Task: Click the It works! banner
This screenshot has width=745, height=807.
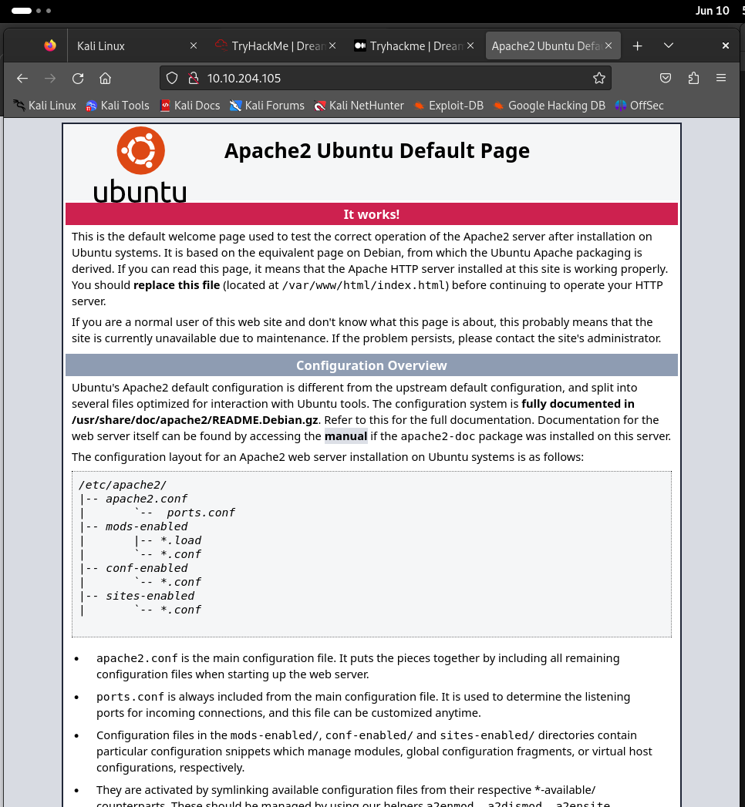Action: point(371,214)
